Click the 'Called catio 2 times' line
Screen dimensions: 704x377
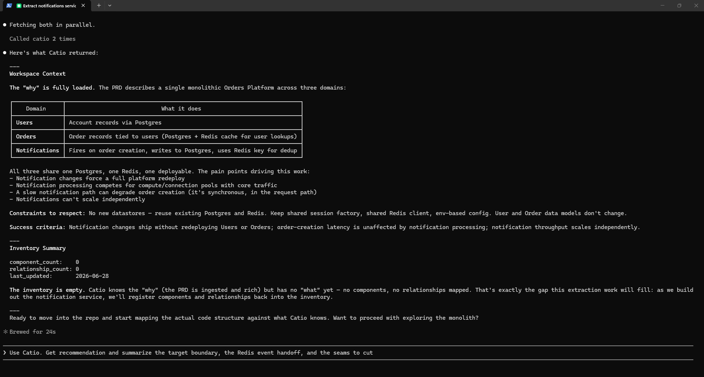coord(43,39)
